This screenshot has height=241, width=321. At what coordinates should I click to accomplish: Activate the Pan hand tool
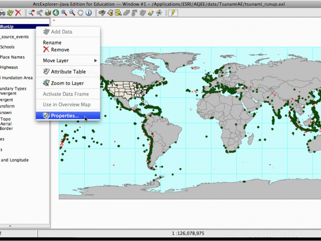coord(80,13)
